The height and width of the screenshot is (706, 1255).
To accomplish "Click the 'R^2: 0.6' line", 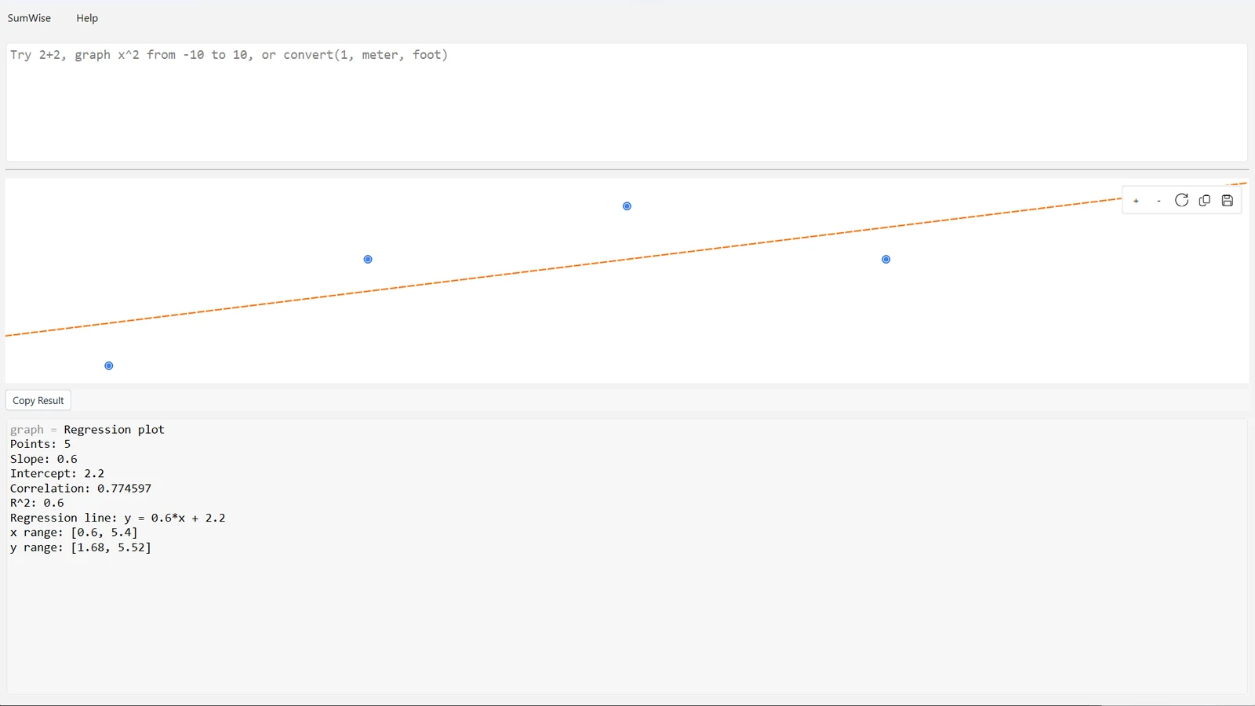I will (37, 503).
